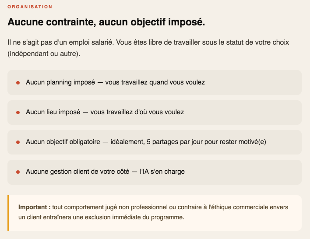Image resolution: width=310 pixels, height=239 pixels.
Task: Click the bold "Important :" label
Action: tap(35, 207)
